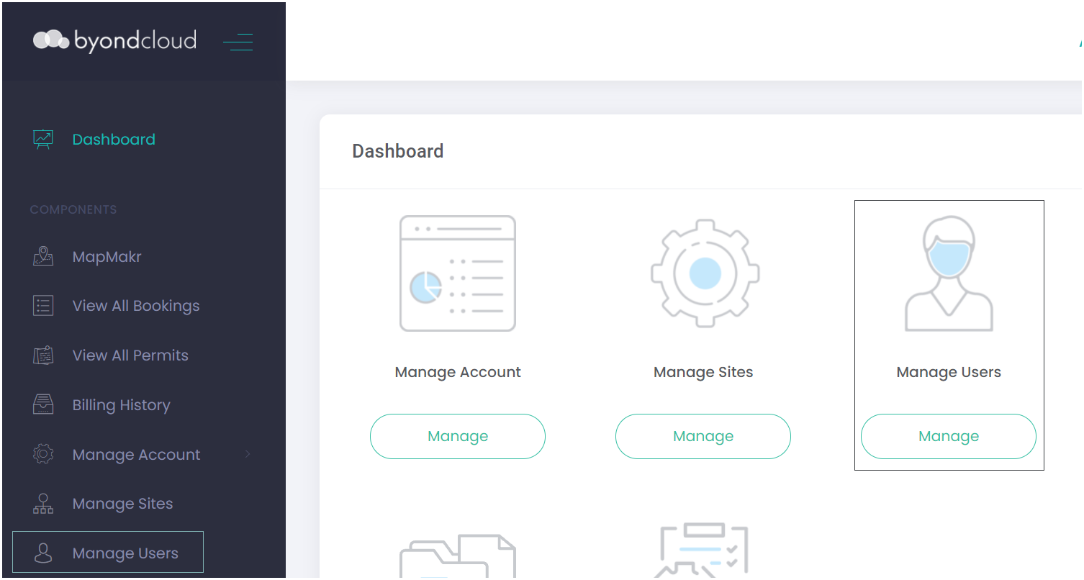Screen dimensions: 1084x580
Task: Click the checklist document card icon in second row
Action: (x=703, y=550)
